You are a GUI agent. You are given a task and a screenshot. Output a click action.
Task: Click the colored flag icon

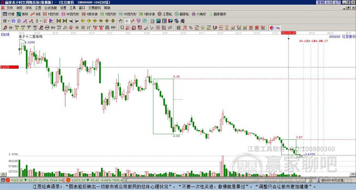tap(51, 21)
